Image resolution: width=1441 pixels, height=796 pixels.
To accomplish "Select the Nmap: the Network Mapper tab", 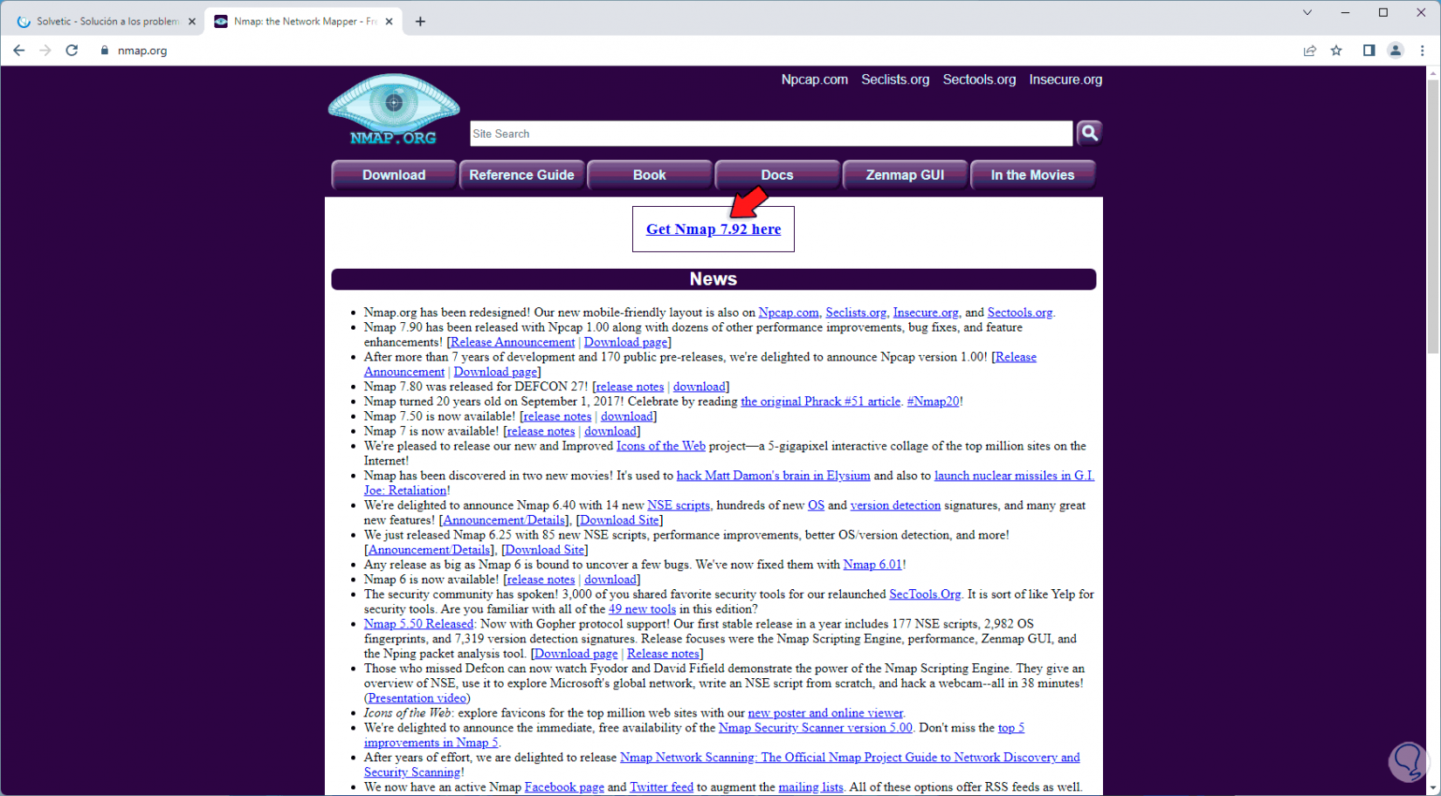I will 304,21.
